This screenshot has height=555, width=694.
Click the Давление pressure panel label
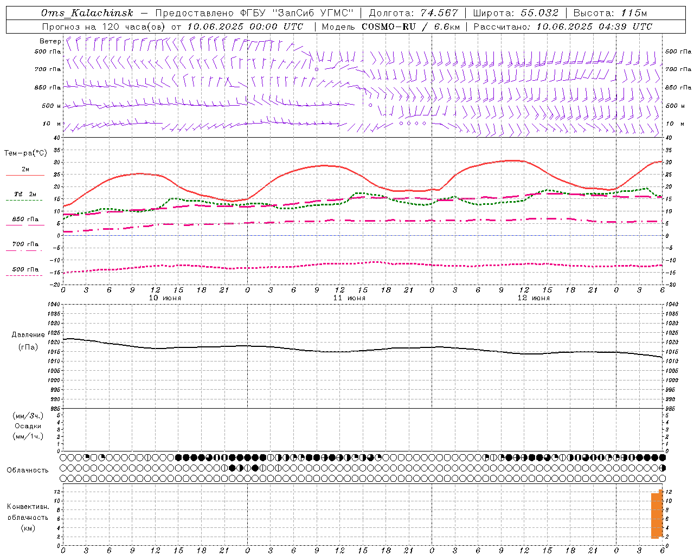point(28,335)
